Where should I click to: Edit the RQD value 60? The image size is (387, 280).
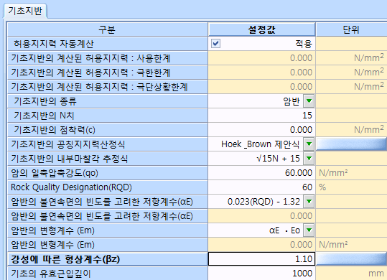tap(261, 187)
